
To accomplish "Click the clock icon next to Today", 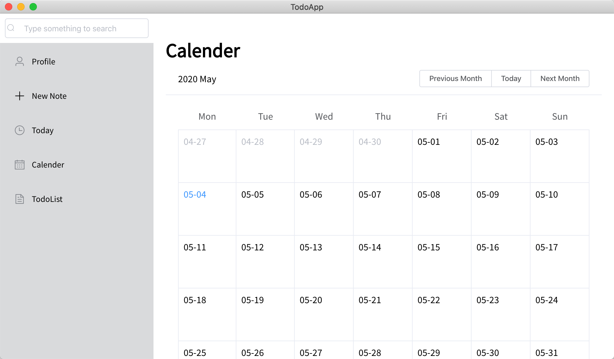I will 20,130.
